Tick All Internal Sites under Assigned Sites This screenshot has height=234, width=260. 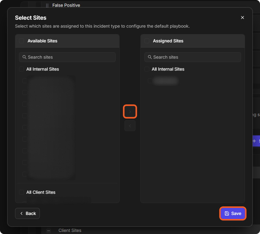147,69
